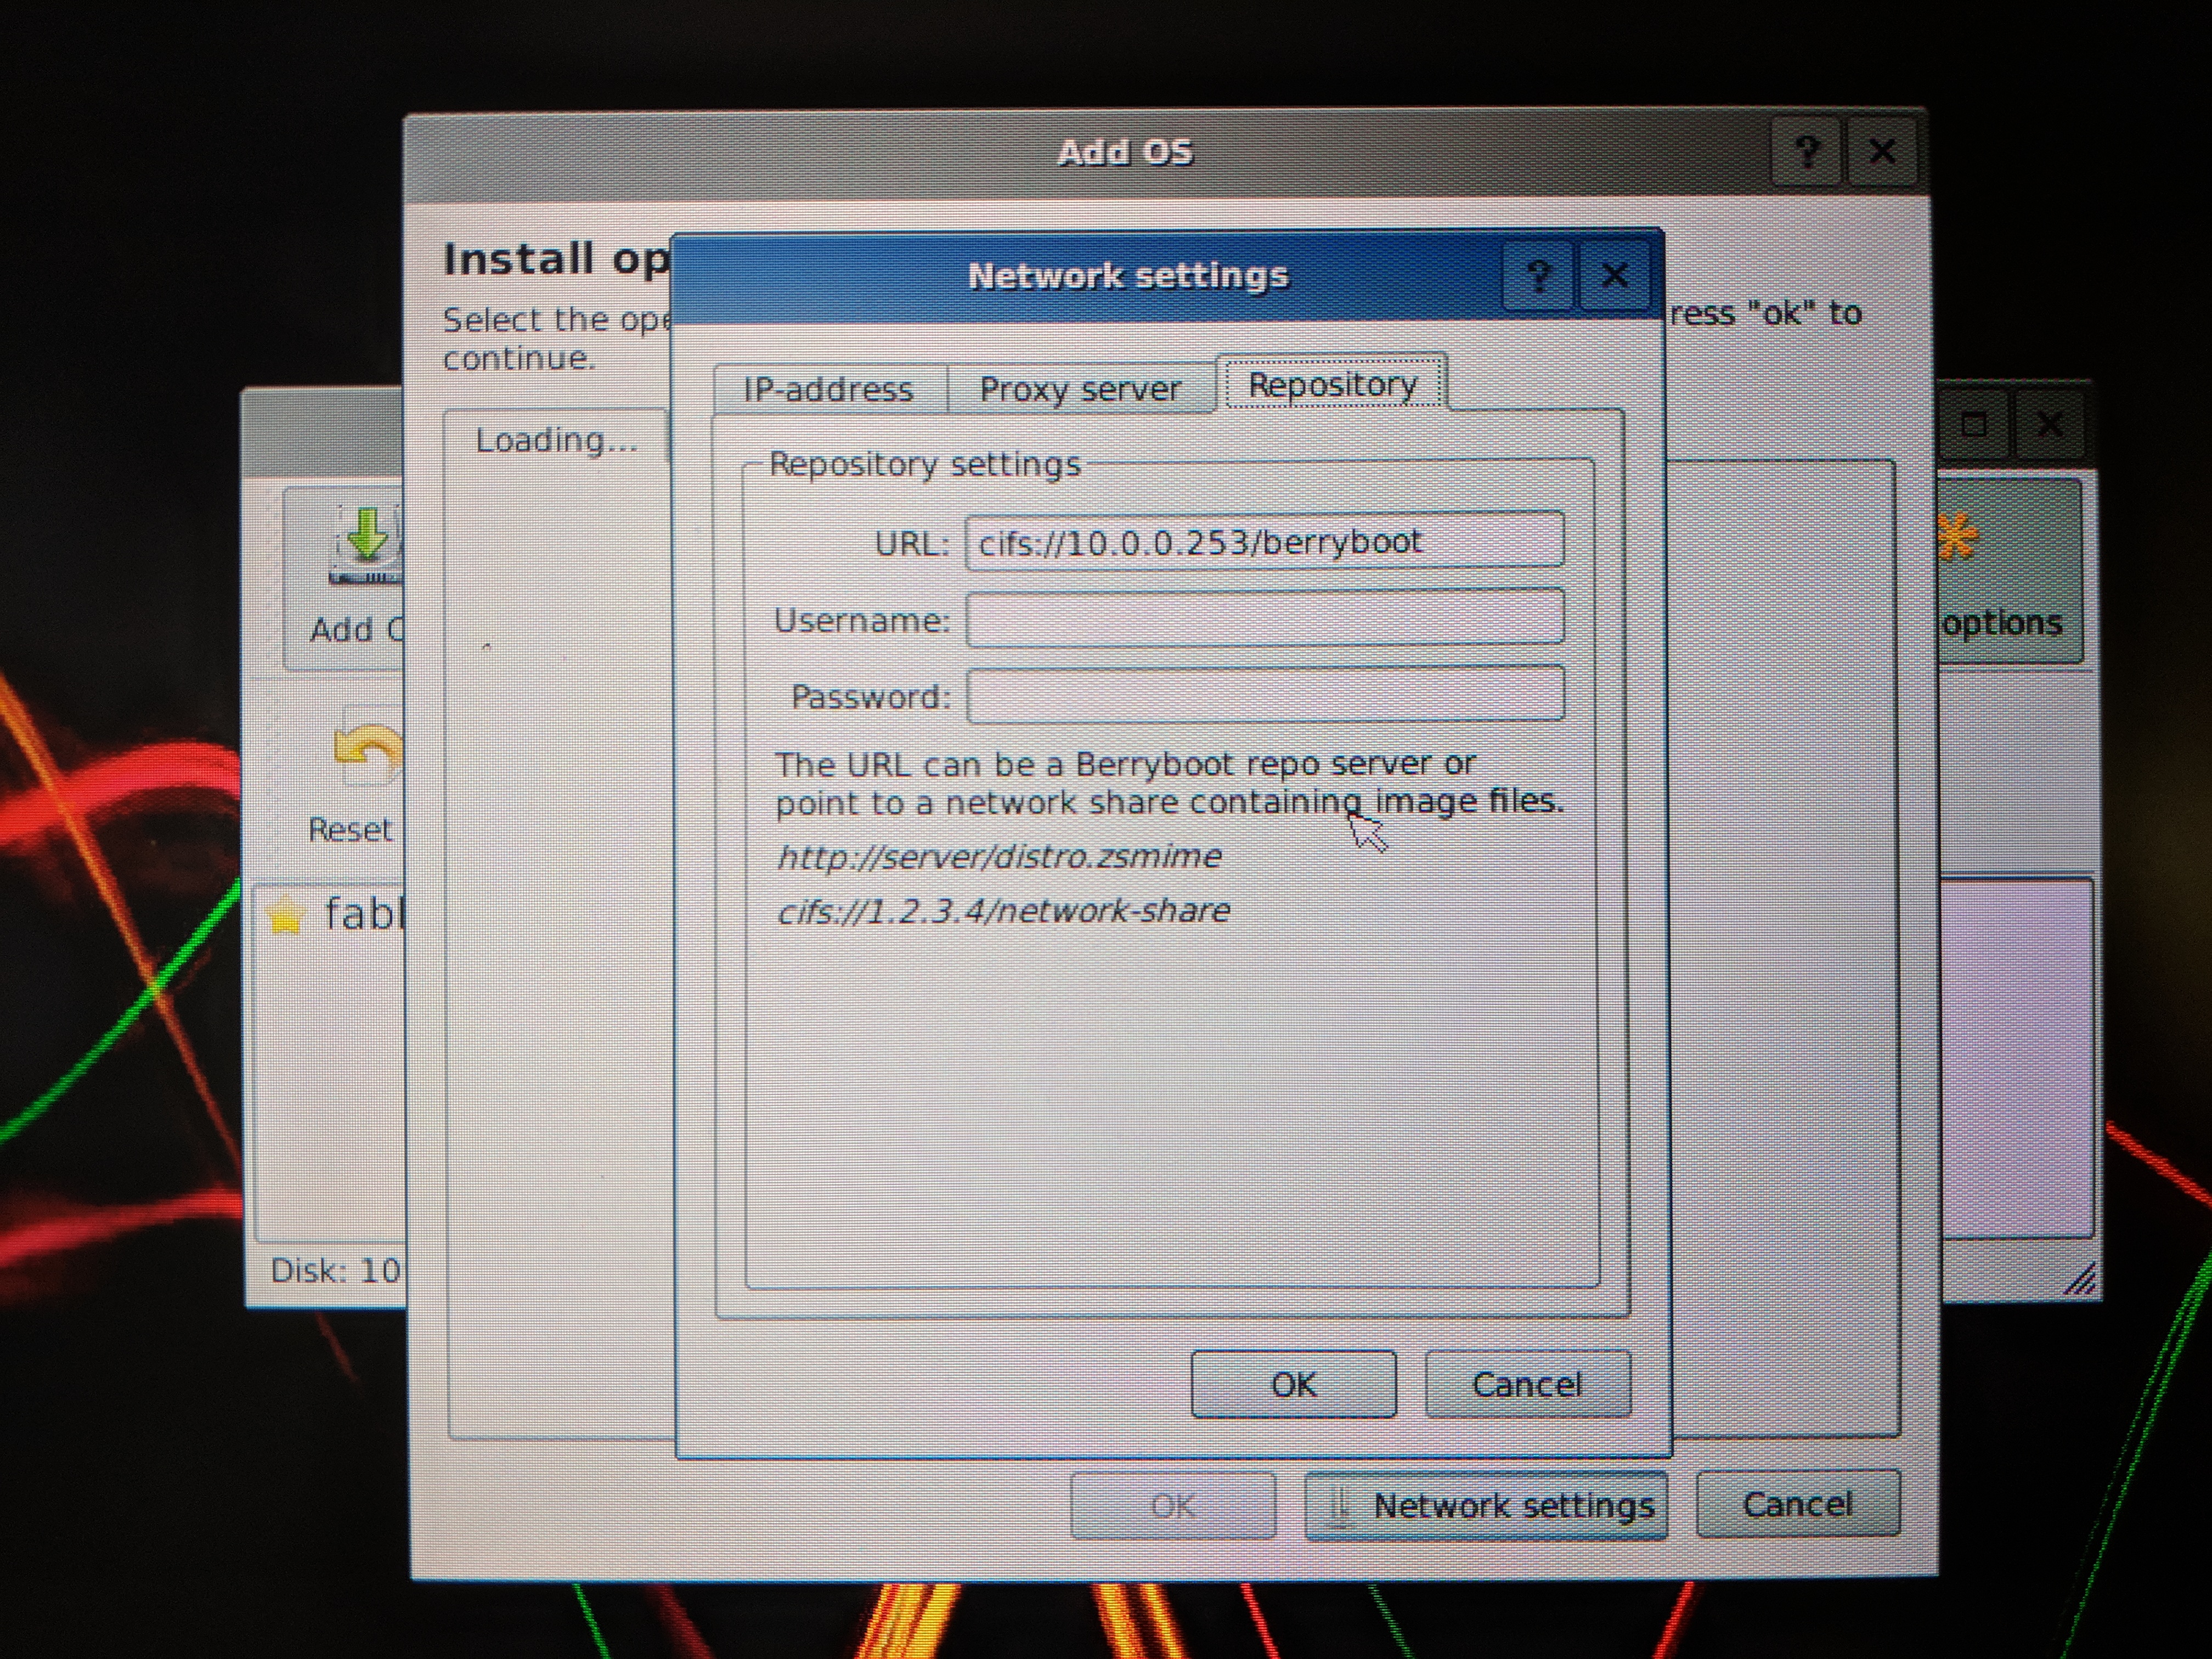Click the Network settings button in Add OS
The image size is (2212, 1659).
1486,1505
